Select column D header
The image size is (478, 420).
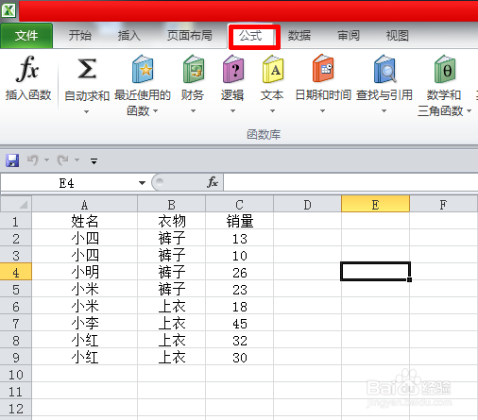(307, 205)
